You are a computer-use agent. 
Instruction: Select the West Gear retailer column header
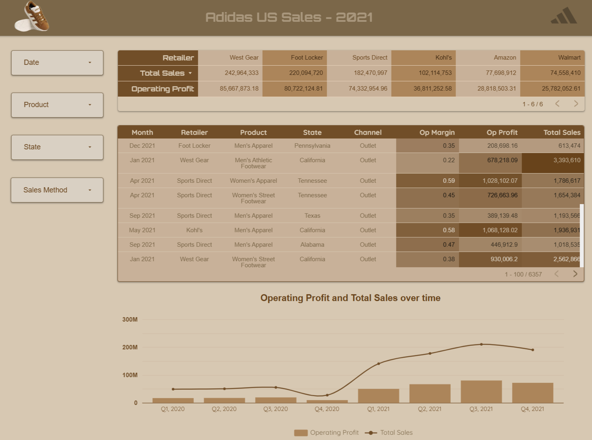click(230, 58)
